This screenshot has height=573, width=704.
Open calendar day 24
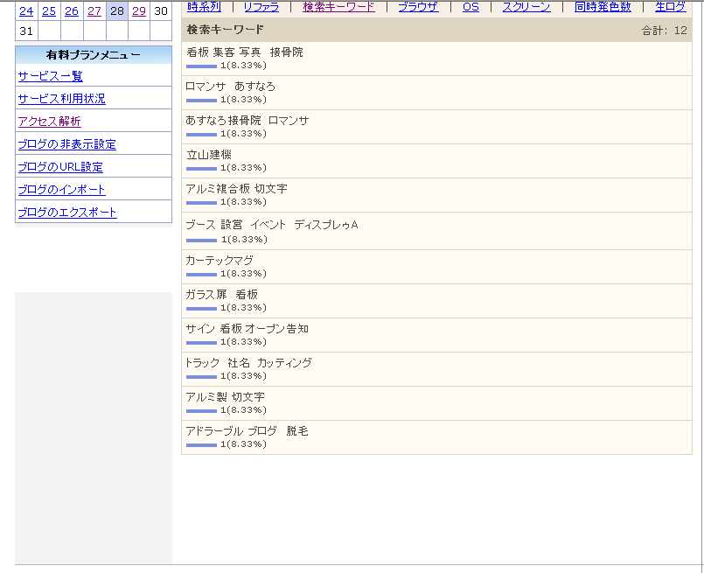(26, 11)
